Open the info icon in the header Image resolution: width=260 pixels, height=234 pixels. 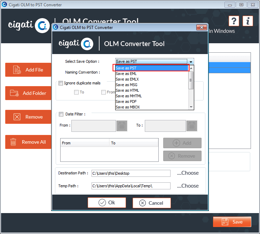pos(248,21)
